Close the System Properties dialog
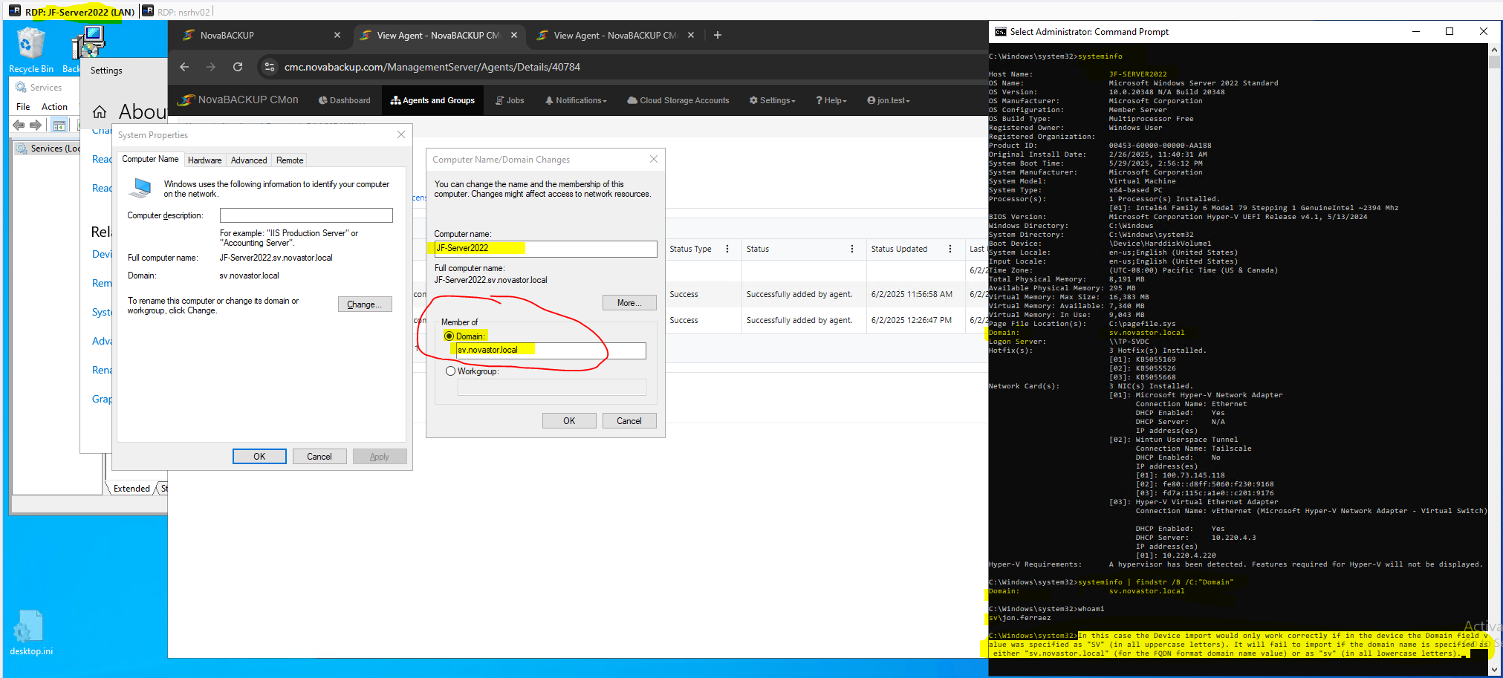This screenshot has height=678, width=1503. pyautogui.click(x=401, y=134)
